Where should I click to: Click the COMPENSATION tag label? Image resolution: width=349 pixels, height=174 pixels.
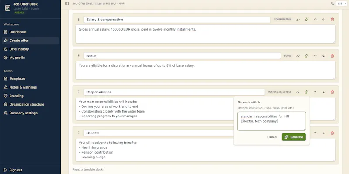click(283, 20)
